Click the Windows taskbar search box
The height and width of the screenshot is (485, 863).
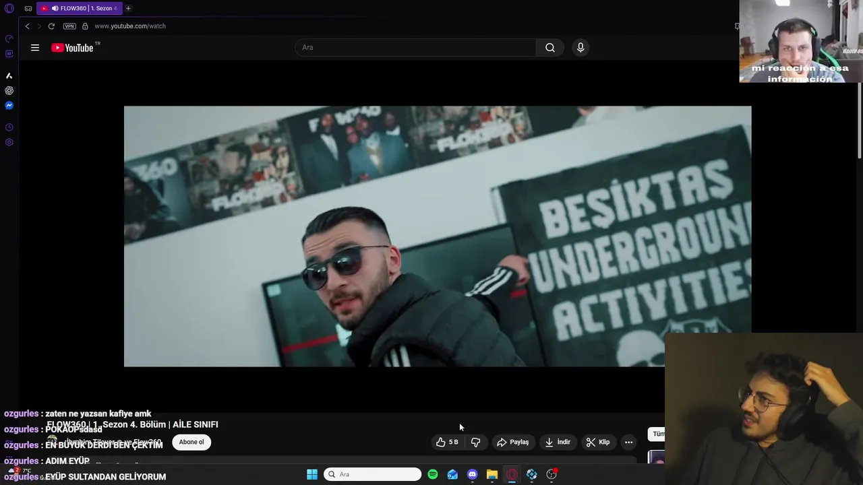tap(372, 474)
